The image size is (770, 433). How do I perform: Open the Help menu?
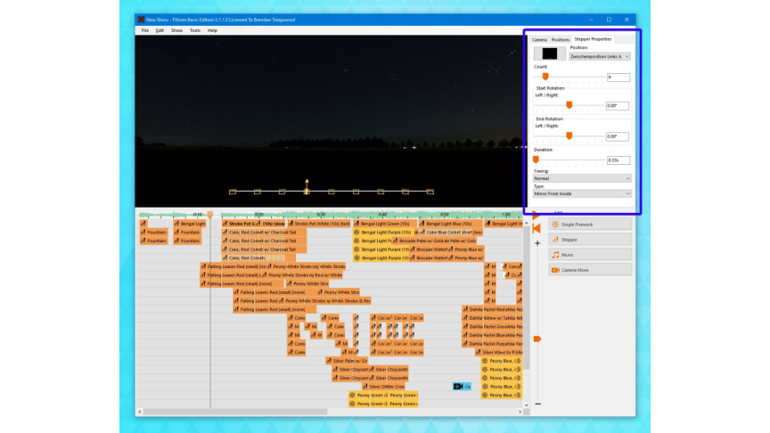pos(212,30)
